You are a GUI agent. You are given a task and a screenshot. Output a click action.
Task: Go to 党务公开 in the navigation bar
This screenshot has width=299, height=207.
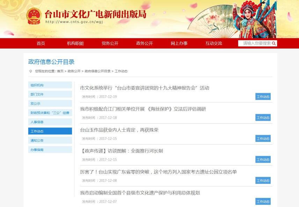click(110, 43)
